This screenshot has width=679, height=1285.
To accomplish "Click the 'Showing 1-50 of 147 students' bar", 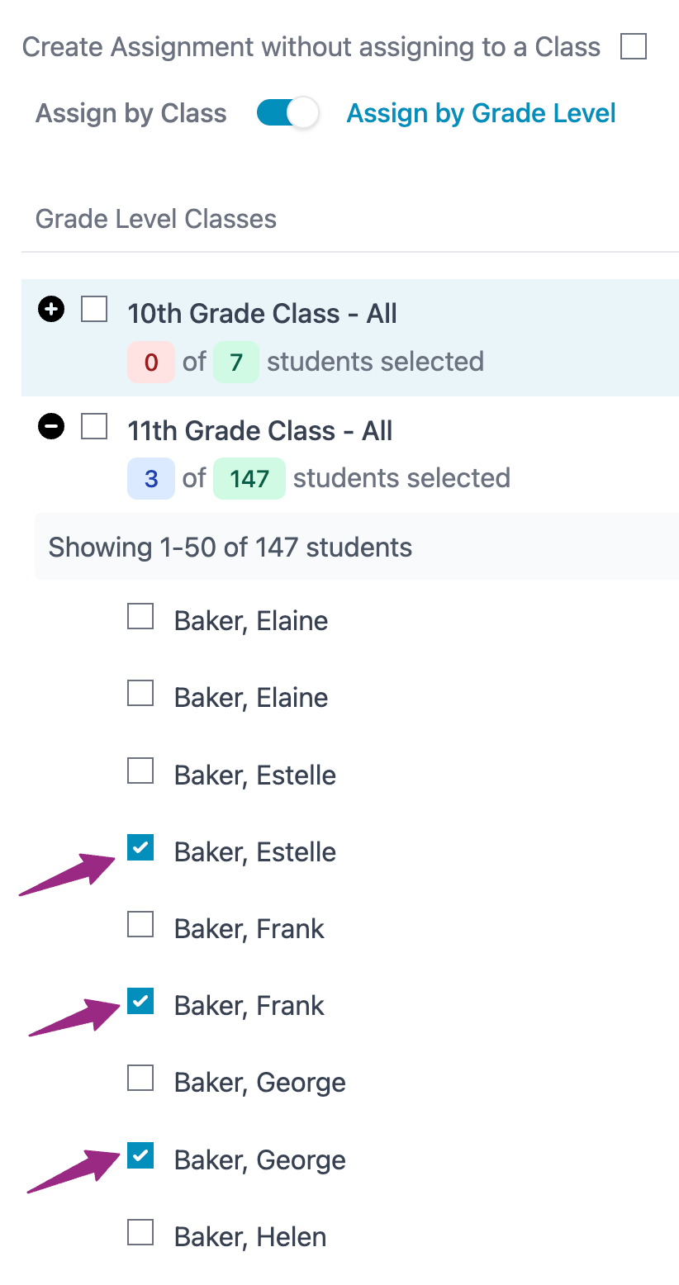I will [356, 547].
